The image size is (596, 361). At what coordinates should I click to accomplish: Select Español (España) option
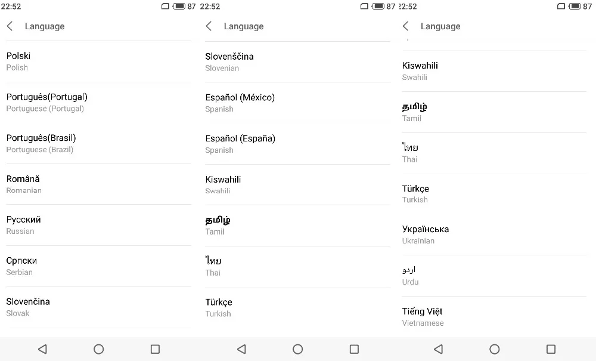[x=297, y=144]
